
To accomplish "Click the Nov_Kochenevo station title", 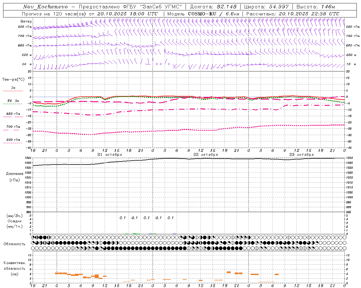I will [x=45, y=7].
